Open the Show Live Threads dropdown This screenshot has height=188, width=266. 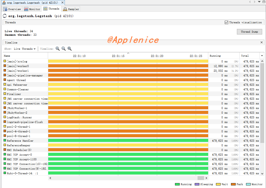25,49
